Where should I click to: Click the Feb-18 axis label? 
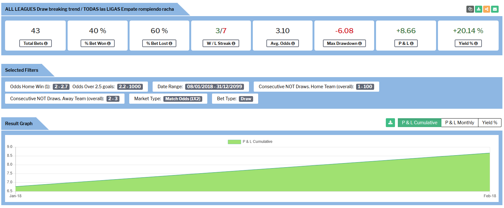point(490,196)
